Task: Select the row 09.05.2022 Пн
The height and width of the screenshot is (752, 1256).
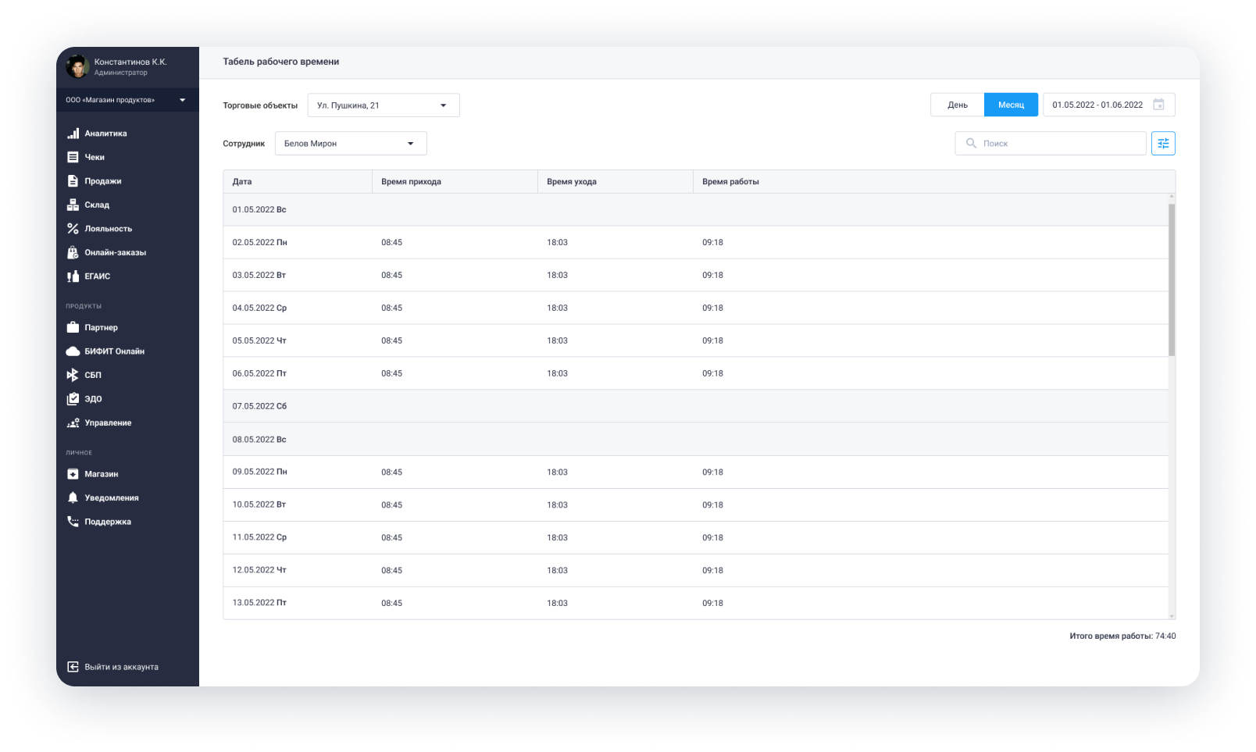Action: [695, 472]
